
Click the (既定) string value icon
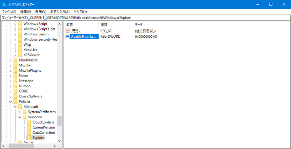(x=68, y=31)
